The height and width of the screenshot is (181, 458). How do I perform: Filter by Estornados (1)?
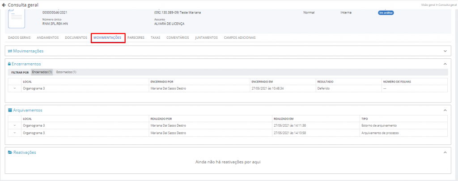pyautogui.click(x=66, y=72)
